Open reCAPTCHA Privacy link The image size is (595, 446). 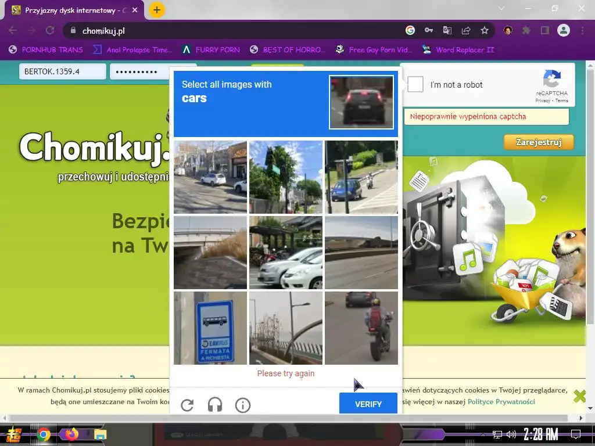(543, 101)
